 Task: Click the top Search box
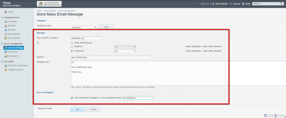point(268,4)
